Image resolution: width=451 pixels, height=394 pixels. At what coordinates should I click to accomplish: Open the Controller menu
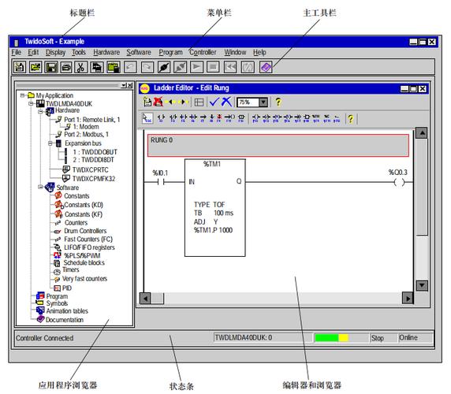pos(203,52)
